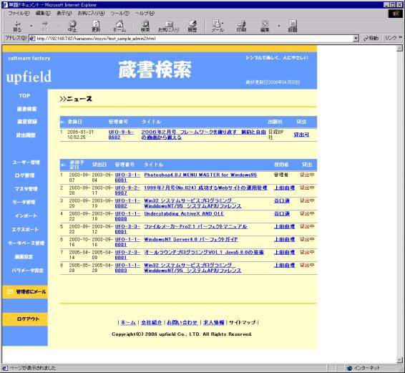405x373 pixels.
Task: Open 画面設定 in the sidebar
Action: point(24,257)
